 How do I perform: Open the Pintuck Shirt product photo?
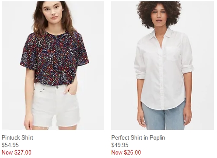[53, 66]
